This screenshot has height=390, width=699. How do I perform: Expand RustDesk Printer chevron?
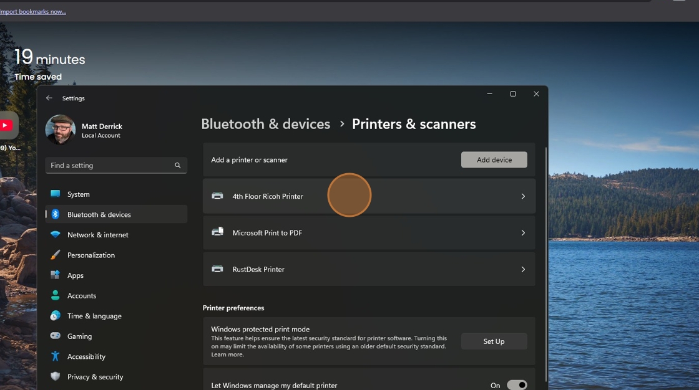click(x=523, y=269)
